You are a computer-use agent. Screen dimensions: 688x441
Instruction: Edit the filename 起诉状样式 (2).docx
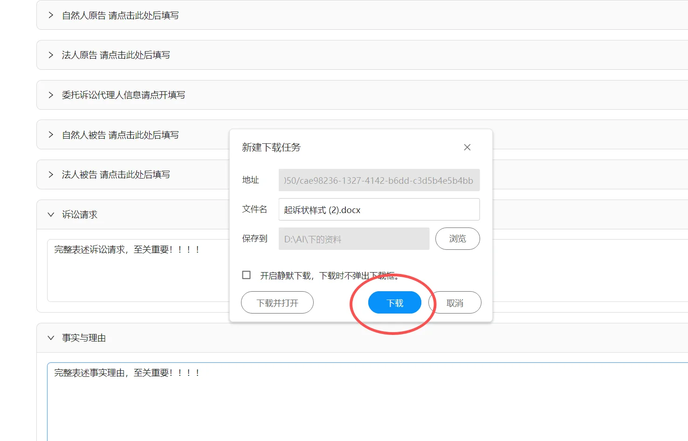point(378,209)
